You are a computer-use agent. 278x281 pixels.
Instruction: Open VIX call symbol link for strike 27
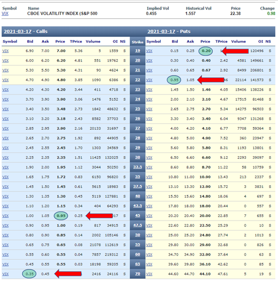click(5, 128)
